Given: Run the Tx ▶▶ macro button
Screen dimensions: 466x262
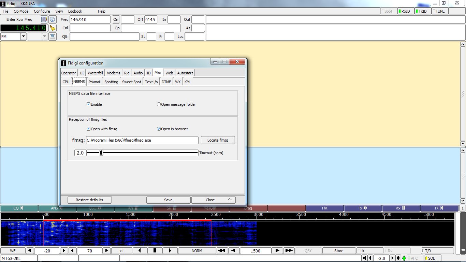Looking at the screenshot, I should [363, 208].
